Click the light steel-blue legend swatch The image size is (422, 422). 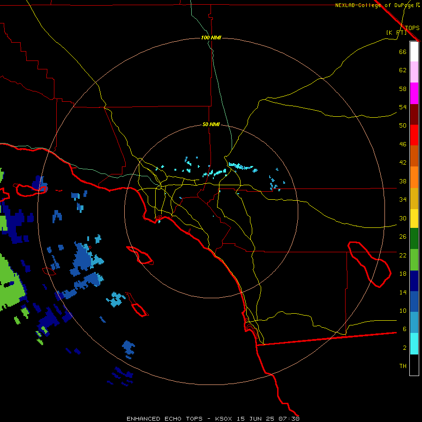pyautogui.click(x=414, y=323)
